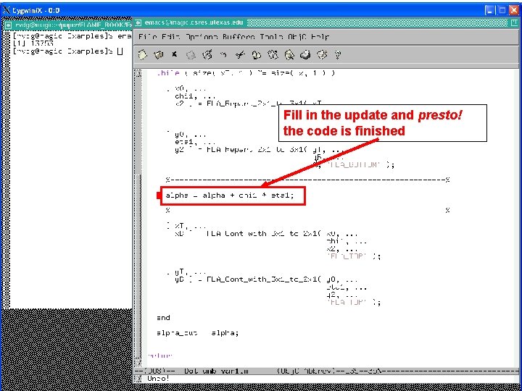Image resolution: width=522 pixels, height=391 pixels.
Task: Click the first terminal prompt line running emacs
Action: [x=72, y=36]
